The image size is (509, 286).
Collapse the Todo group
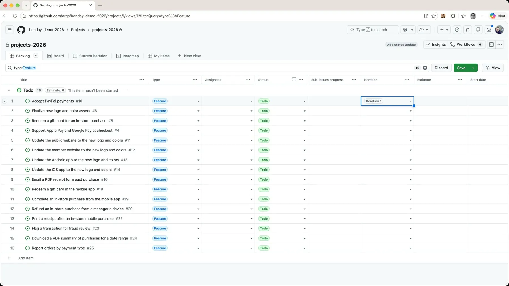coord(9,90)
